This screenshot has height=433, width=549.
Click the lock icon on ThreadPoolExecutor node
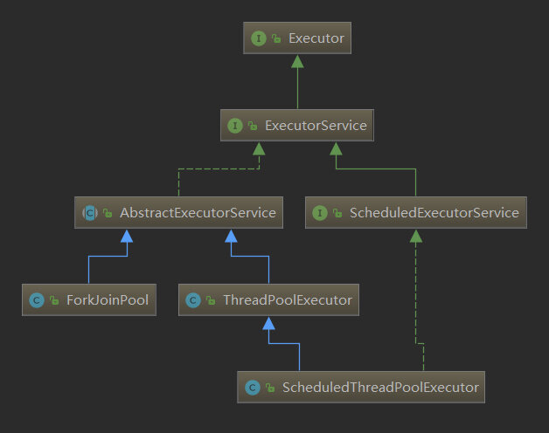[211, 300]
